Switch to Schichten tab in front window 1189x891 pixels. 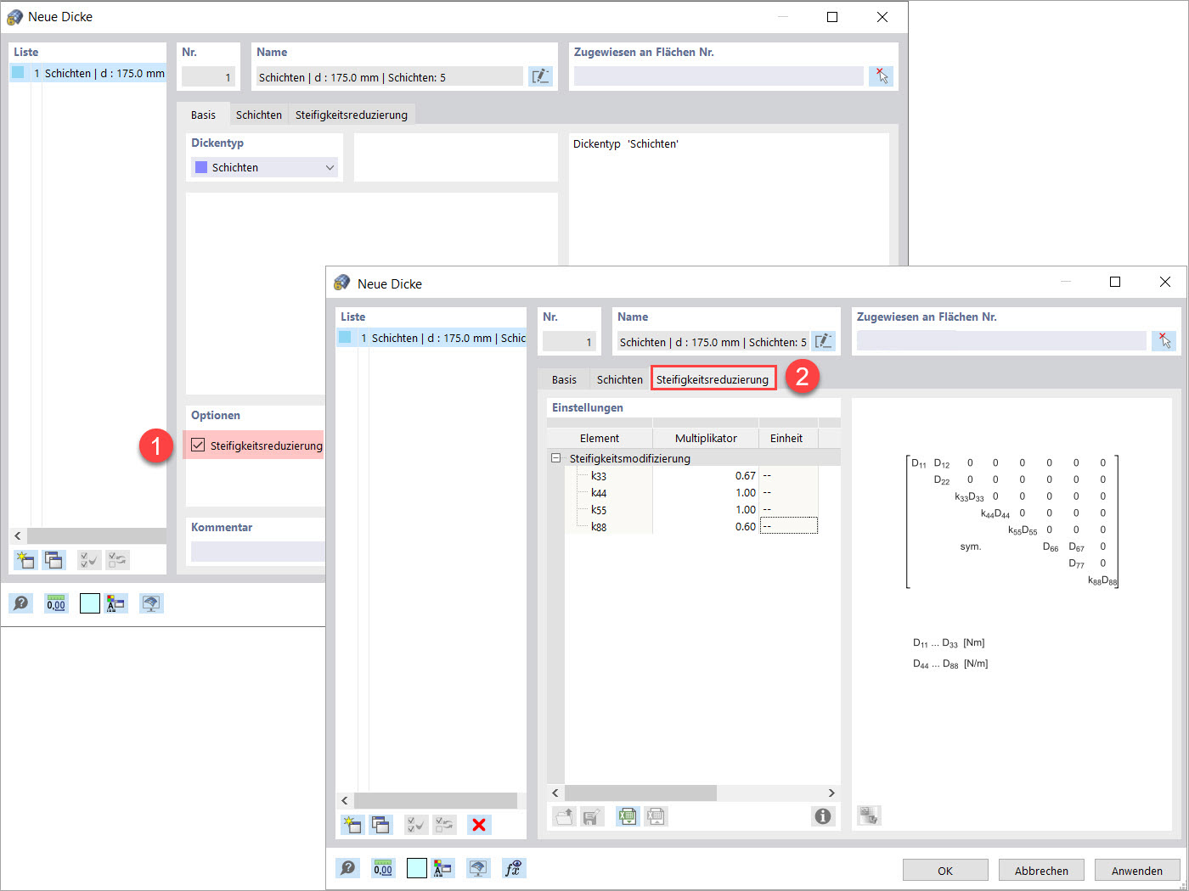pos(620,379)
